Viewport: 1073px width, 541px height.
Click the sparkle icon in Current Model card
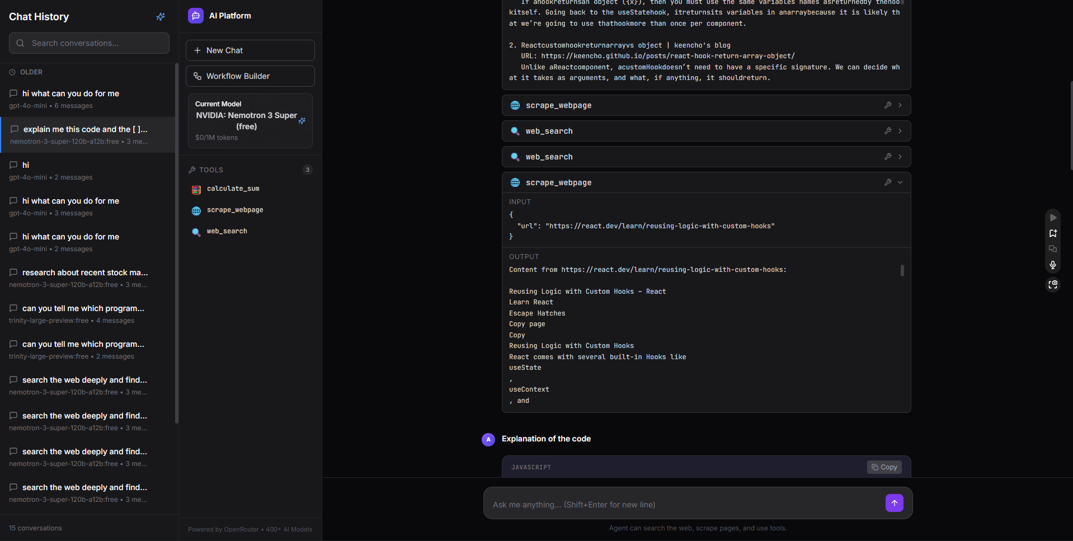coord(302,121)
